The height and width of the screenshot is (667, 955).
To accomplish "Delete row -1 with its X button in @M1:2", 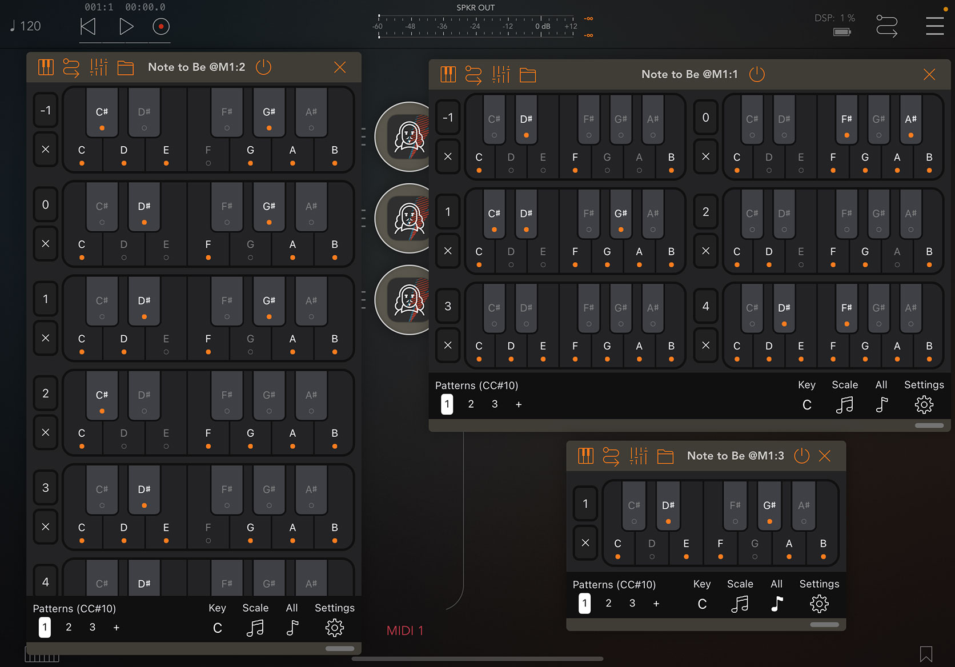I will 46,149.
